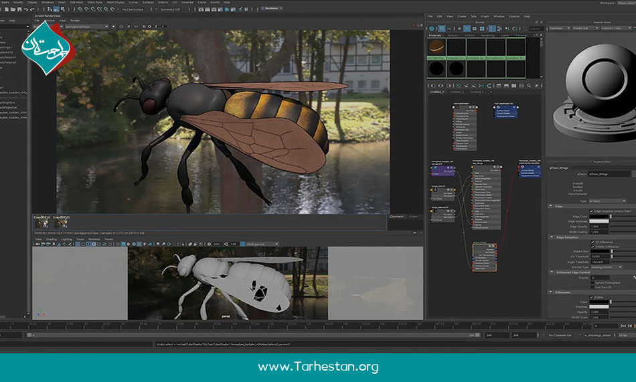The height and width of the screenshot is (382, 636).
Task: Collapse the Silhouette section
Action: (551, 292)
